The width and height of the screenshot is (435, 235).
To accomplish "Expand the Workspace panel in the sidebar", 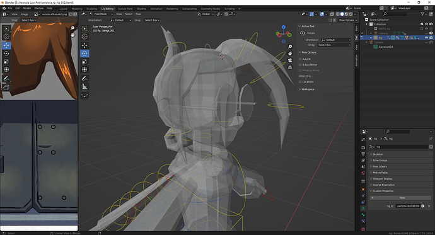I will click(325, 89).
